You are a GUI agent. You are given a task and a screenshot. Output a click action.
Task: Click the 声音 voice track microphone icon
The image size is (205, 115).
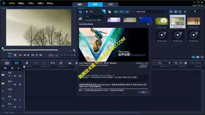(x=3, y=98)
